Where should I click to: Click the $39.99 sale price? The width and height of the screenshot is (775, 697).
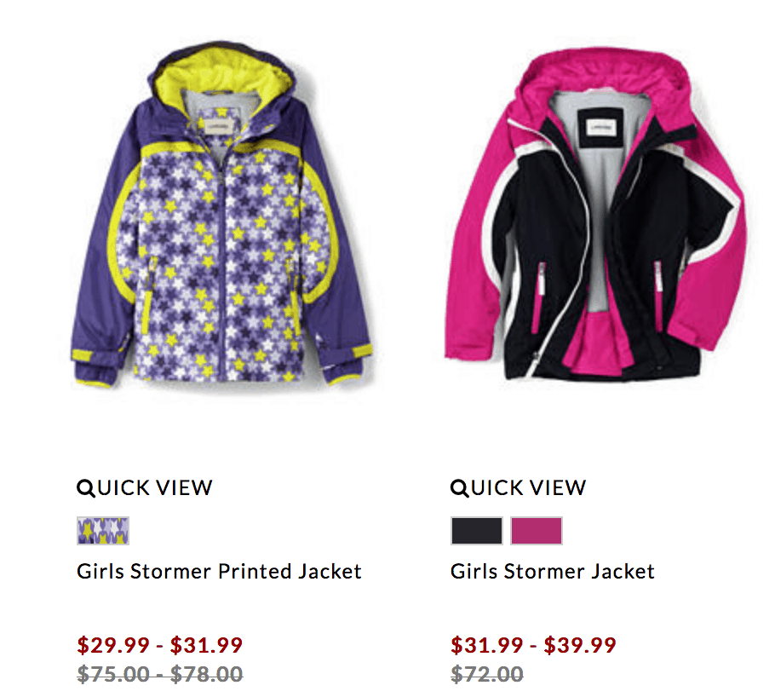pos(580,645)
